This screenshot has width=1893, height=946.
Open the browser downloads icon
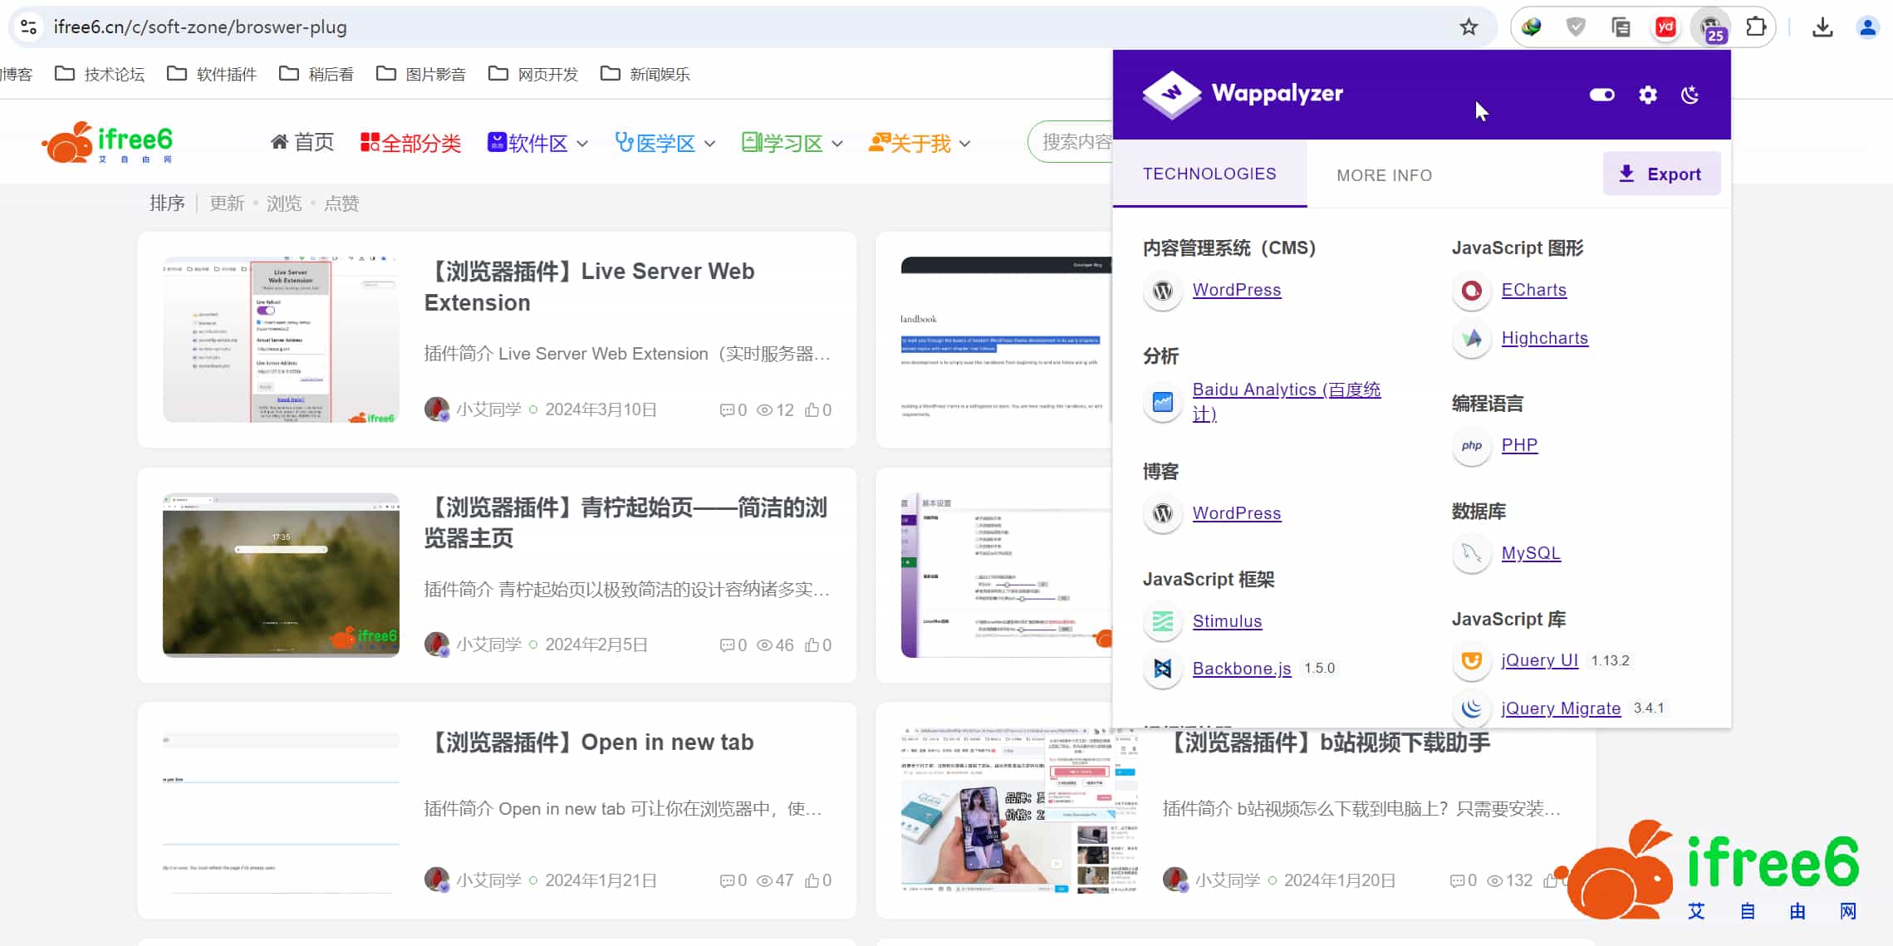pyautogui.click(x=1822, y=26)
